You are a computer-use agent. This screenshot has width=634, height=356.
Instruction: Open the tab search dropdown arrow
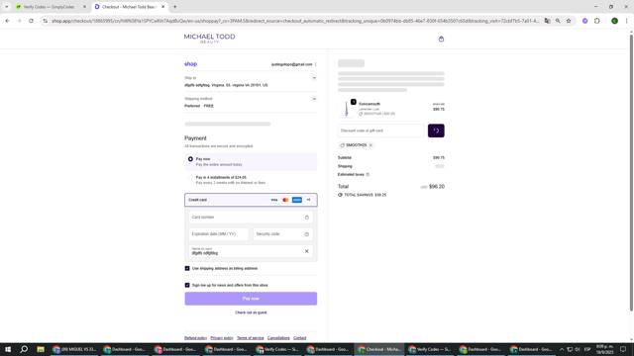tap(7, 7)
